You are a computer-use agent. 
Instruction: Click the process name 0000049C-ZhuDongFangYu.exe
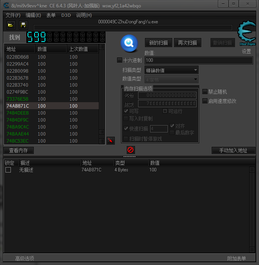pos(128,22)
